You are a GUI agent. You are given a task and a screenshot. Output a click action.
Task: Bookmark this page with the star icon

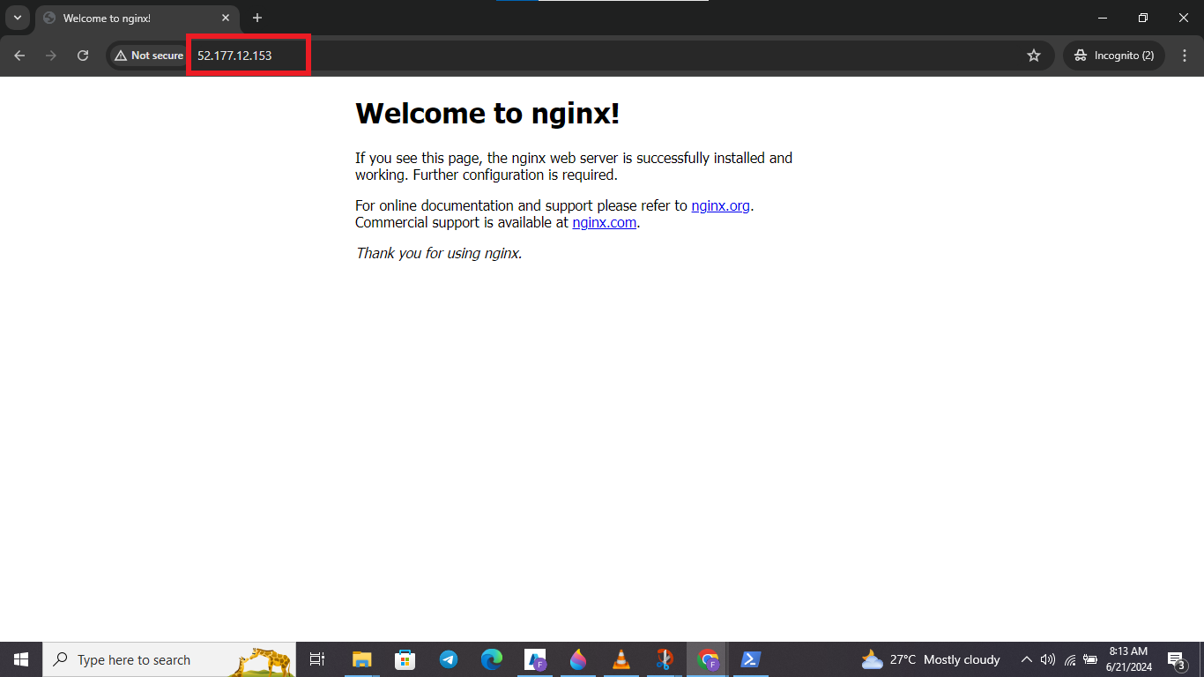pos(1034,56)
